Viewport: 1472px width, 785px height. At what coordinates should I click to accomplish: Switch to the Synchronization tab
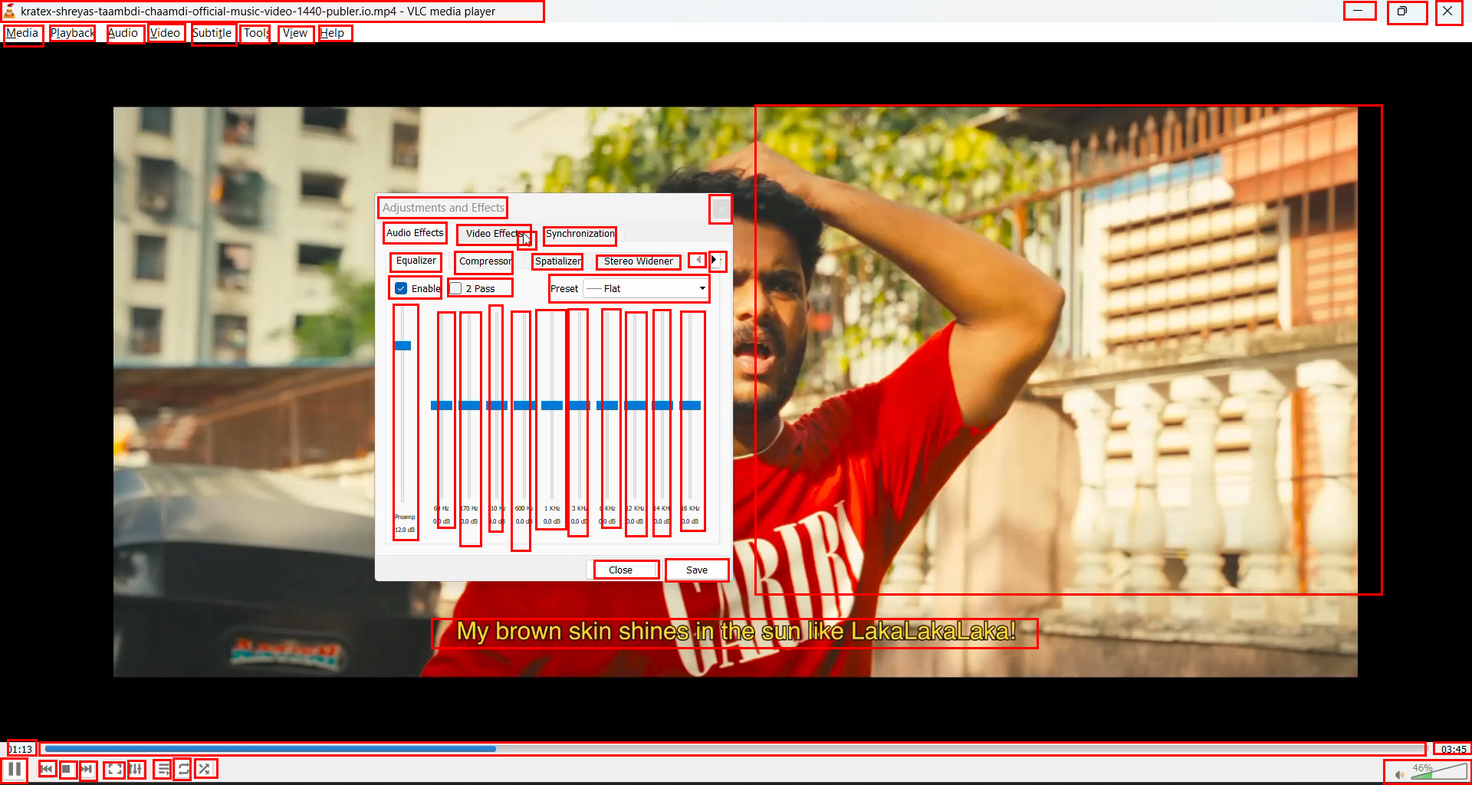coord(580,234)
